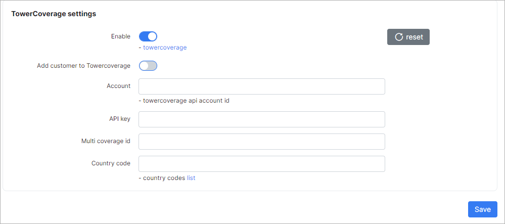Save the TowerCoverage settings

[482, 209]
